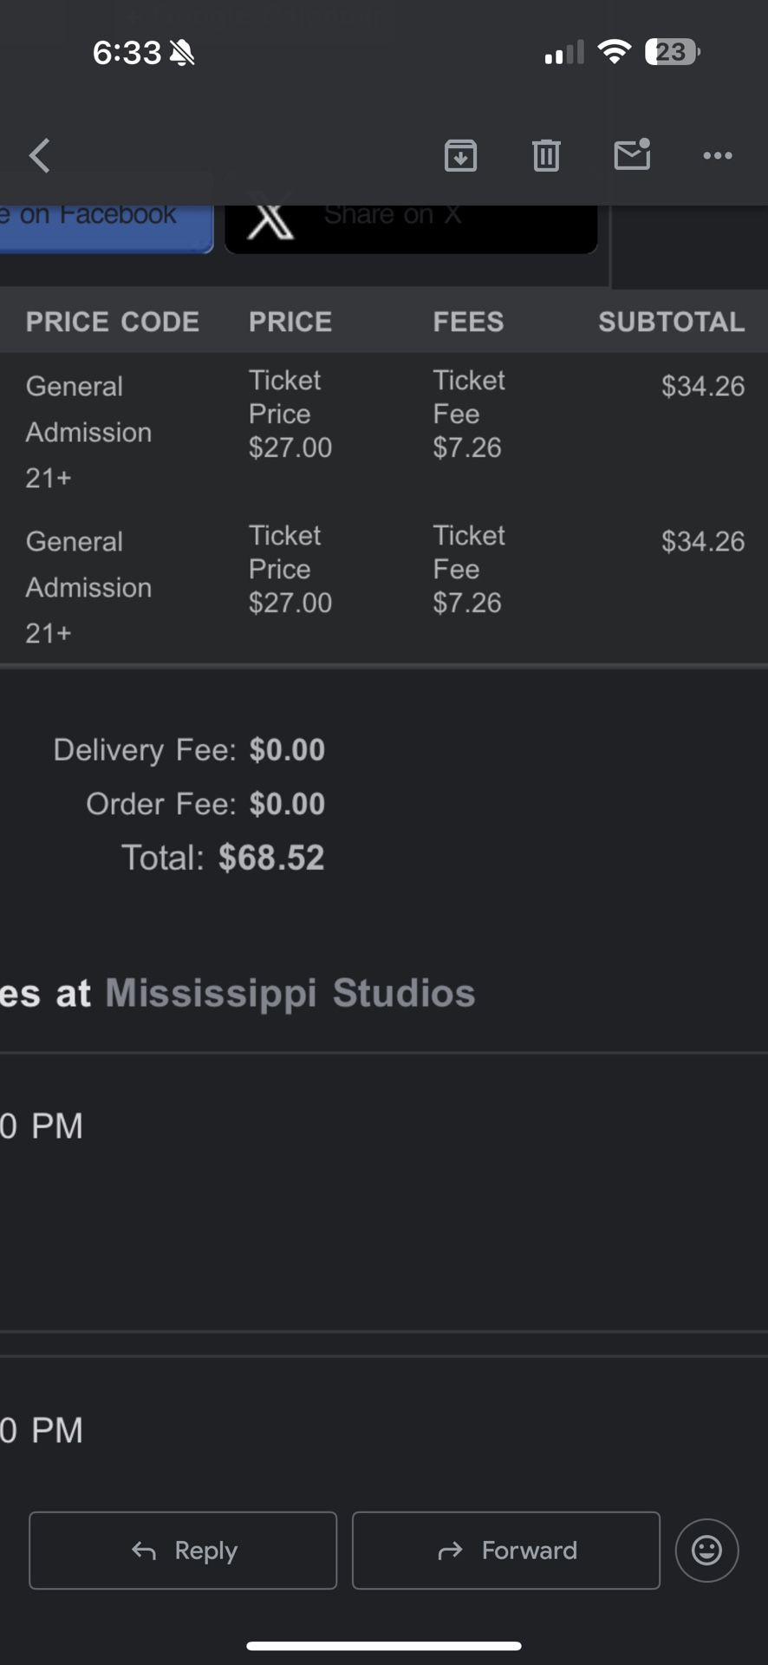Image resolution: width=768 pixels, height=1665 pixels.
Task: Reply to the ticket email
Action: [x=183, y=1550]
